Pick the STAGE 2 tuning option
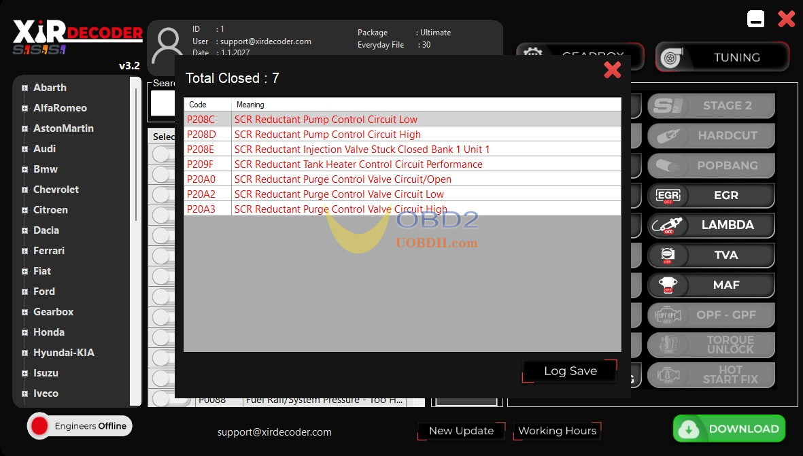The width and height of the screenshot is (803, 456). click(x=711, y=106)
